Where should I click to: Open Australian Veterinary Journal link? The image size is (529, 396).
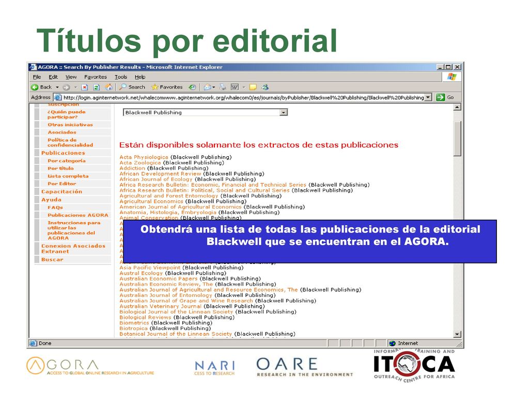tap(160, 306)
